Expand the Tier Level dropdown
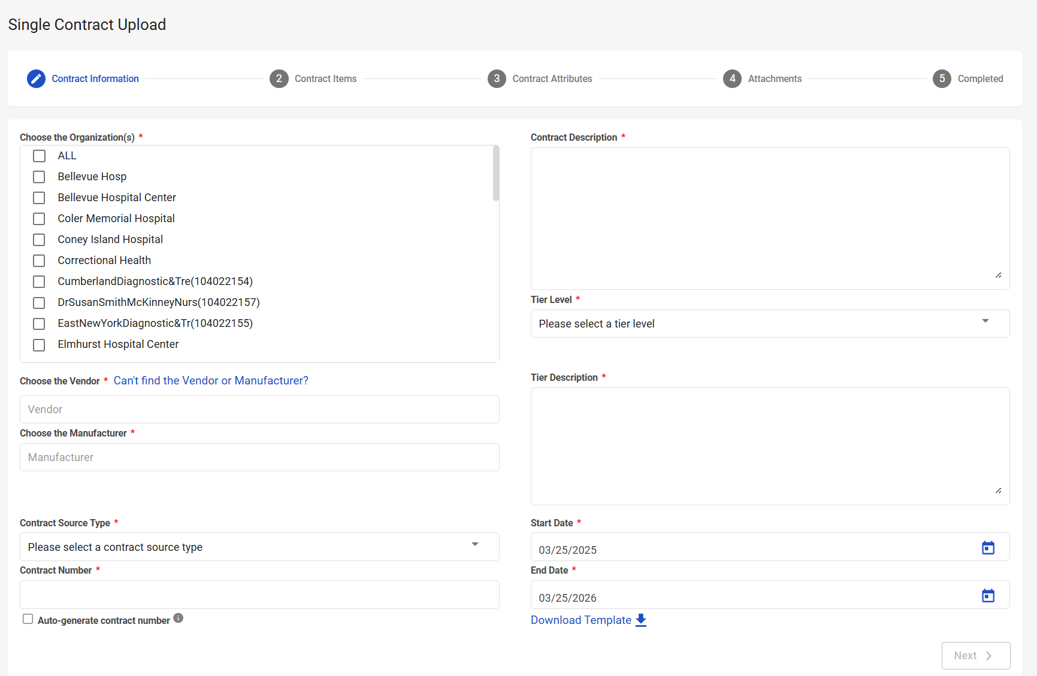The image size is (1037, 676). [x=770, y=324]
